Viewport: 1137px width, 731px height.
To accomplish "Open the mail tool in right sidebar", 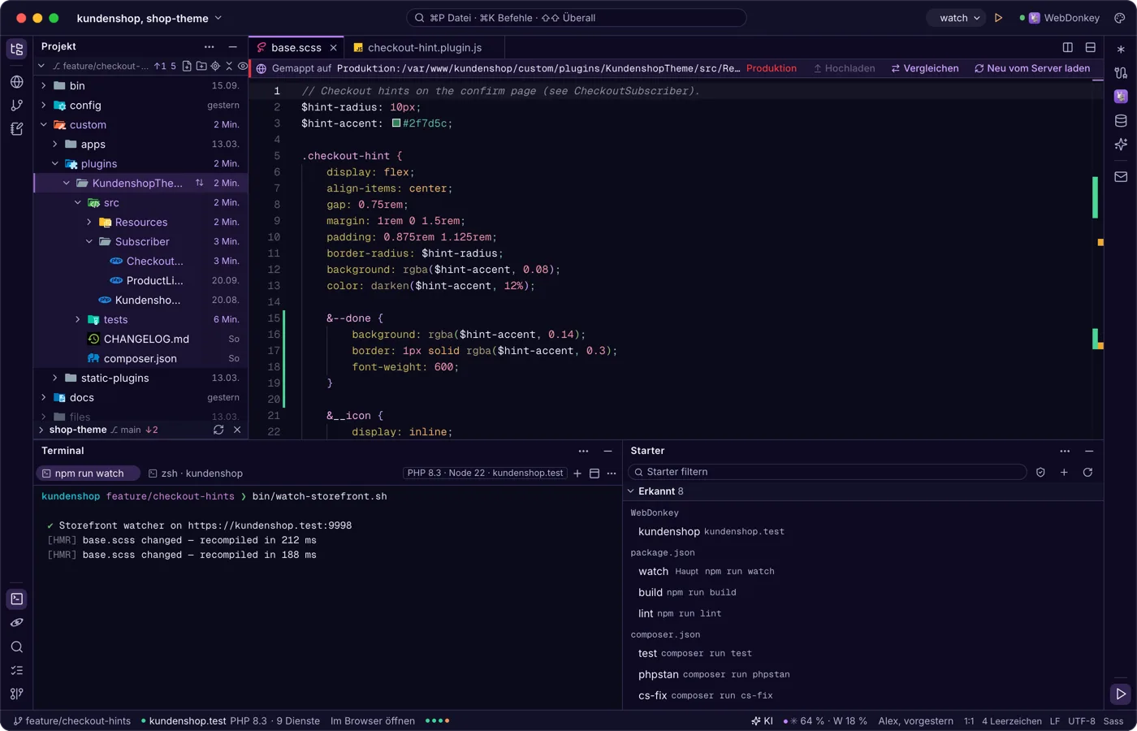I will pyautogui.click(x=1121, y=176).
